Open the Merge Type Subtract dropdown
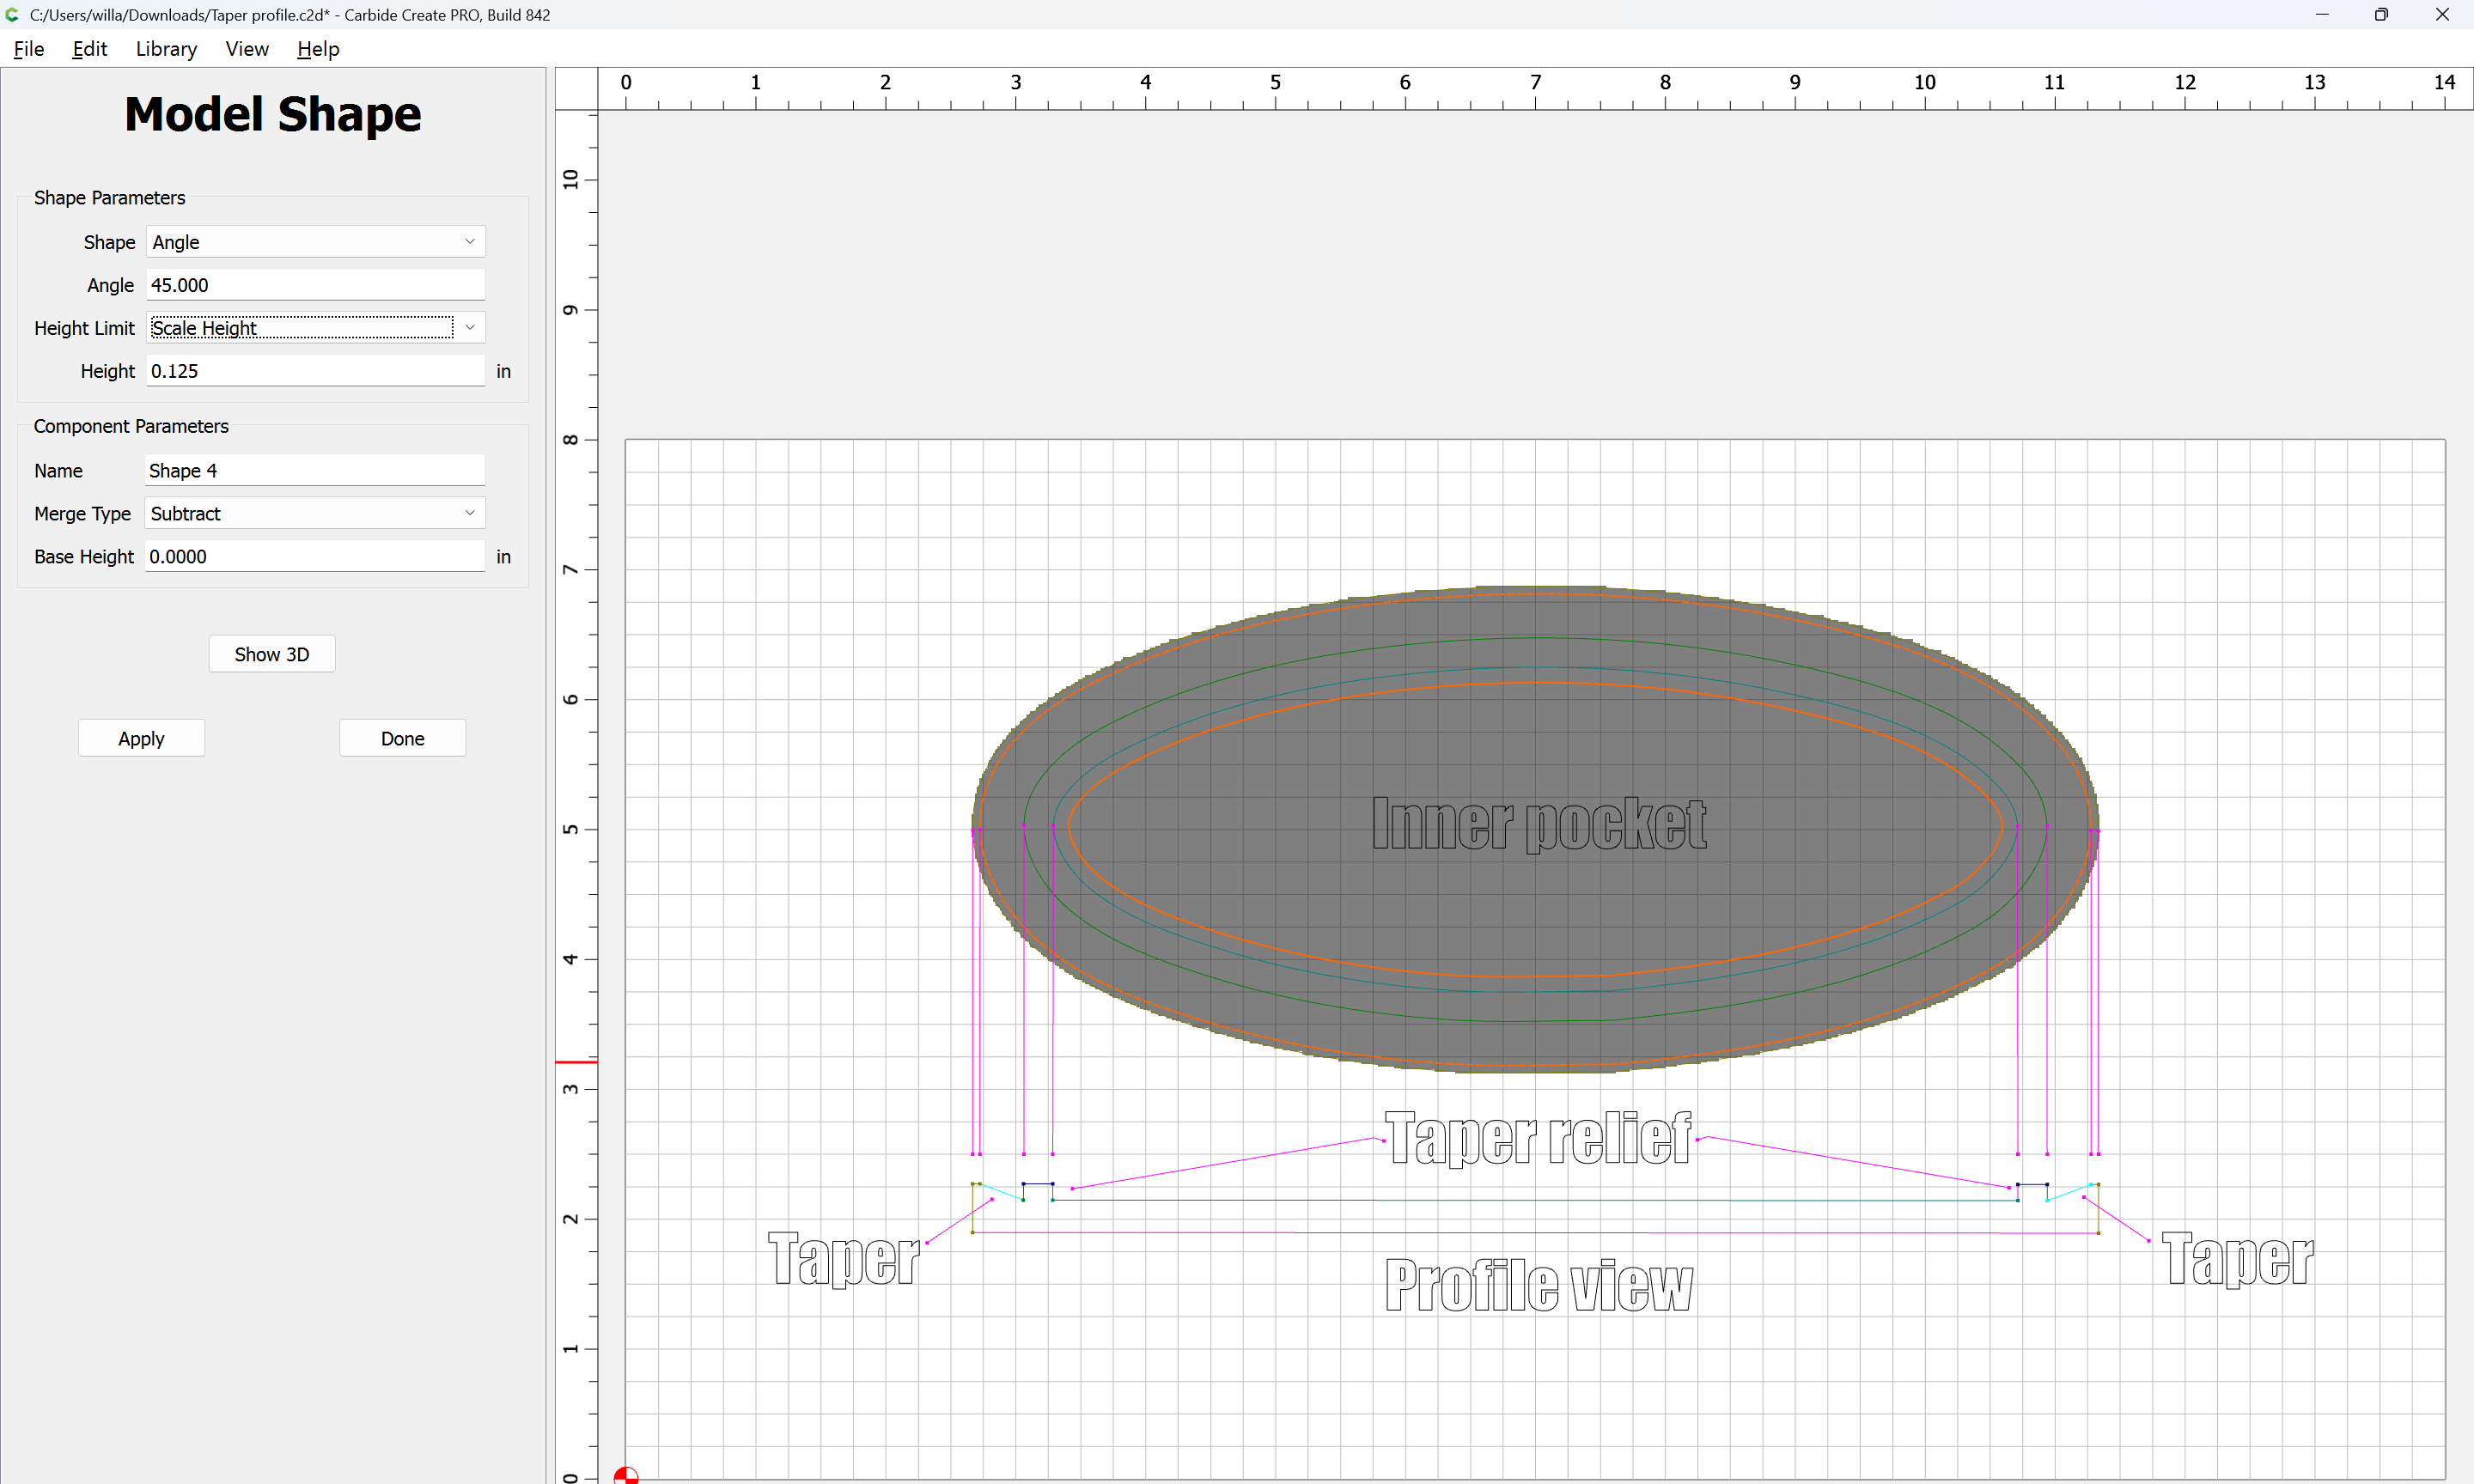The height and width of the screenshot is (1484, 2474). 315,513
